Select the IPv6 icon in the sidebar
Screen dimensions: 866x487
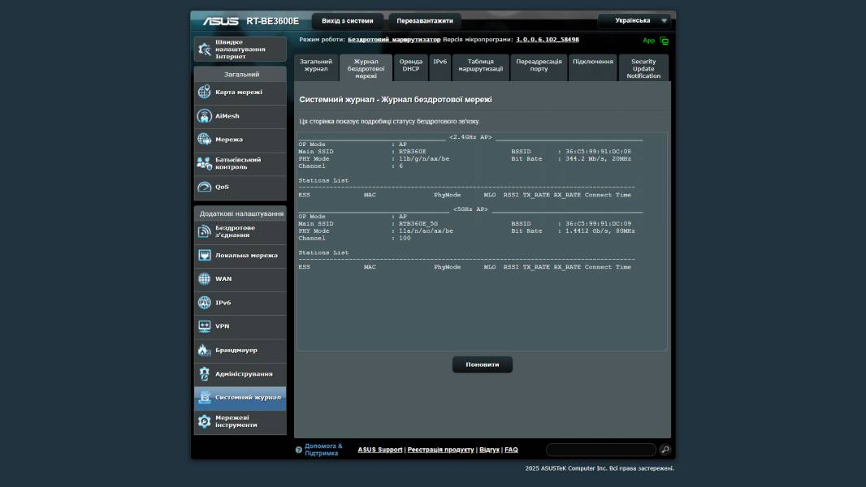click(x=205, y=303)
